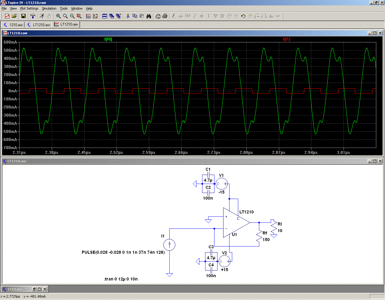This screenshot has height=300, width=385.
Task: Save using the floppy disk icon
Action: point(23,16)
